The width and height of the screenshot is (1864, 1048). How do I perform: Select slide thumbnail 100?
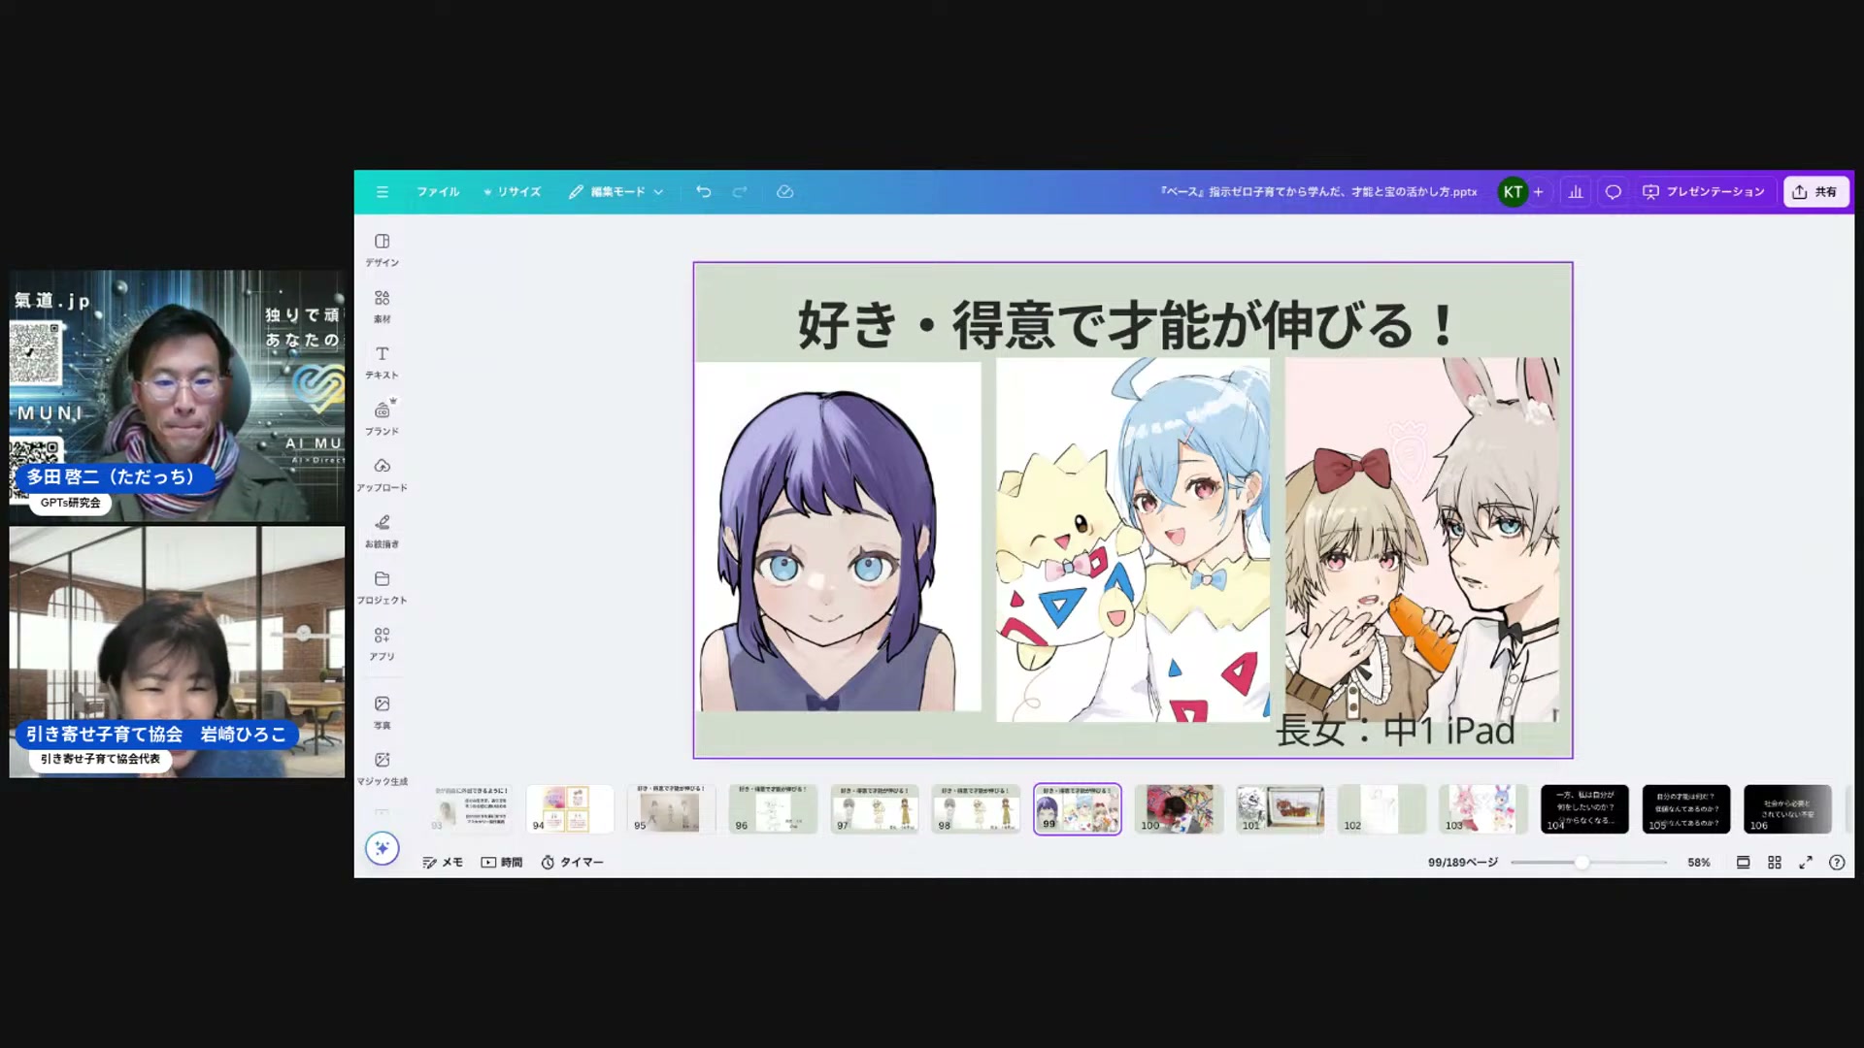pyautogui.click(x=1179, y=808)
